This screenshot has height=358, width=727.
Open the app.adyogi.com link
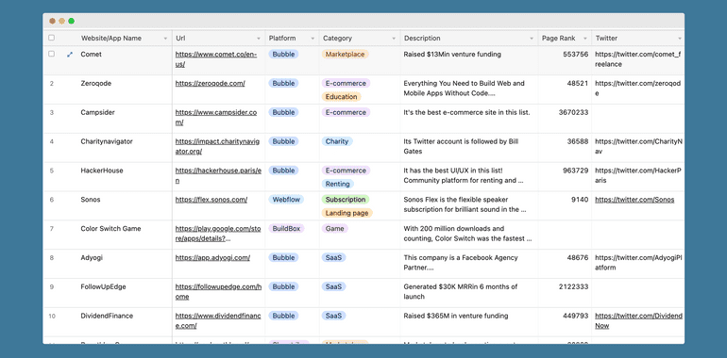click(212, 257)
